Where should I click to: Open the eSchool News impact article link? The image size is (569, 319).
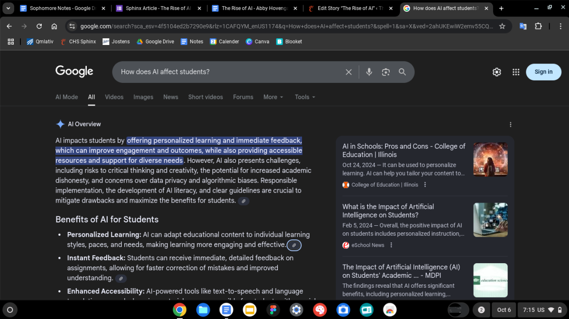pyautogui.click(x=388, y=211)
